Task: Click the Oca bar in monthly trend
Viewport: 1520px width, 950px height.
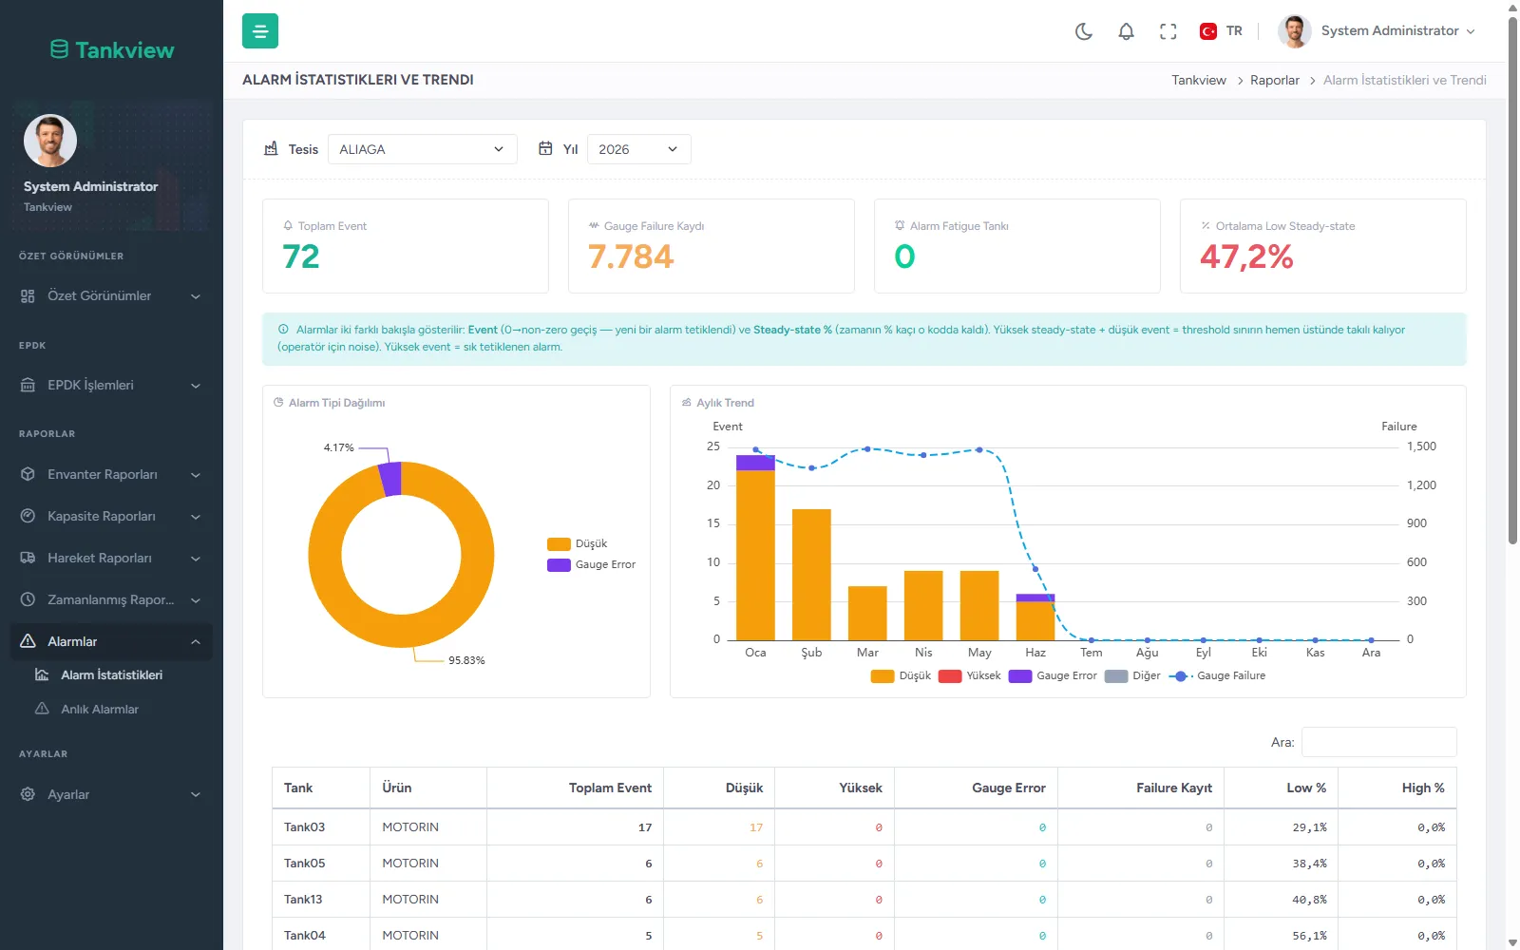Action: [x=755, y=547]
